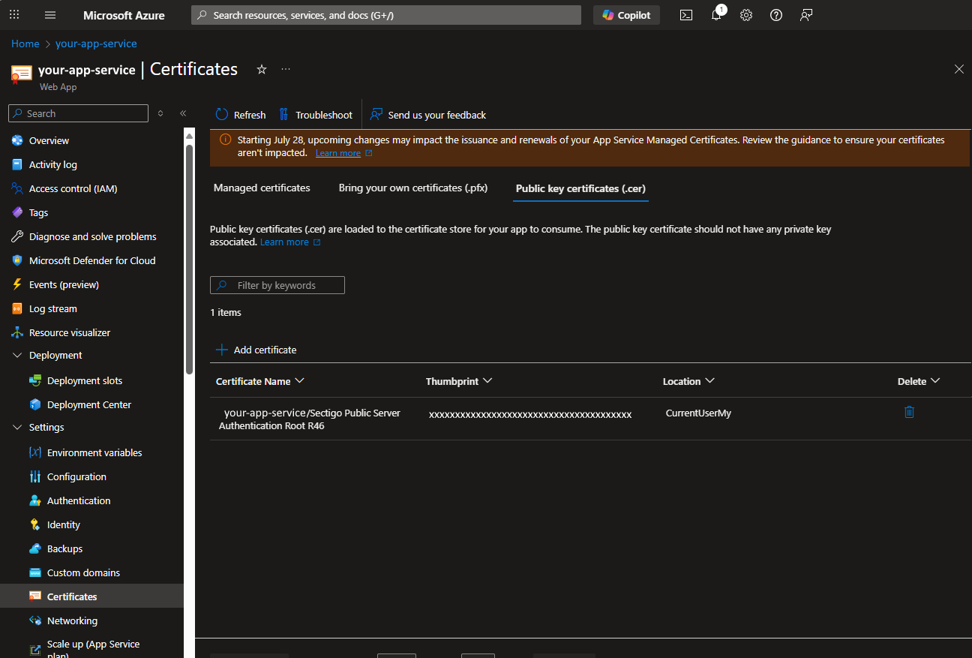Open the notifications bell
972x658 pixels.
(x=716, y=15)
